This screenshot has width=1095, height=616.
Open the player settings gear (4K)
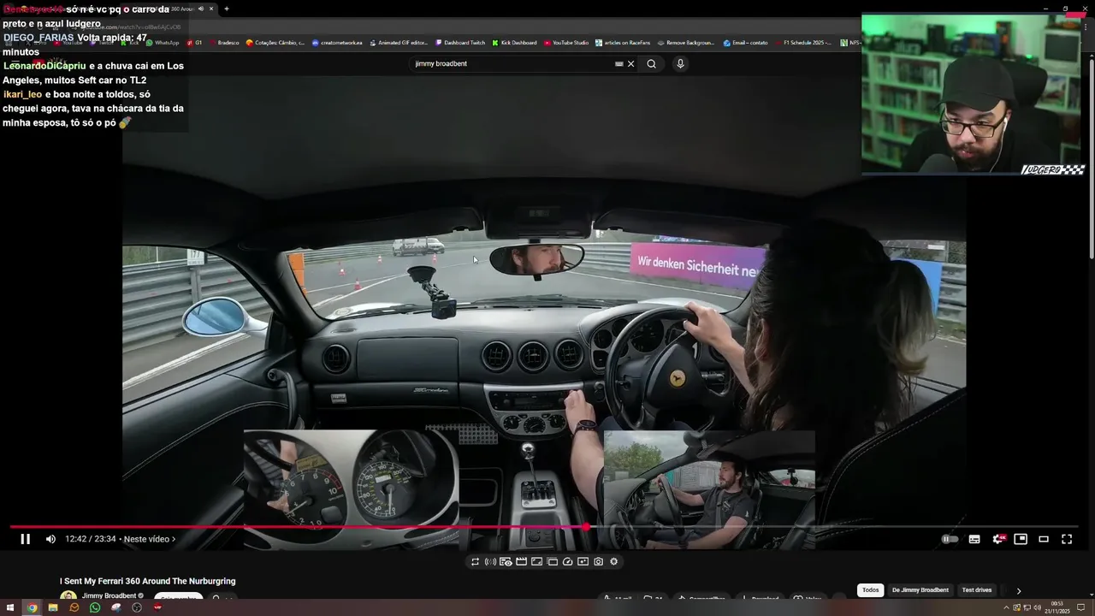[998, 539]
